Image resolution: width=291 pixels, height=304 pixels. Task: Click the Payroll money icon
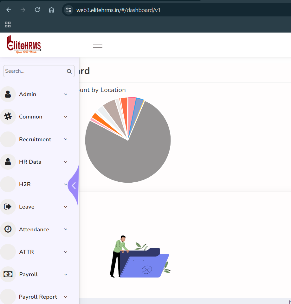[x=8, y=274]
